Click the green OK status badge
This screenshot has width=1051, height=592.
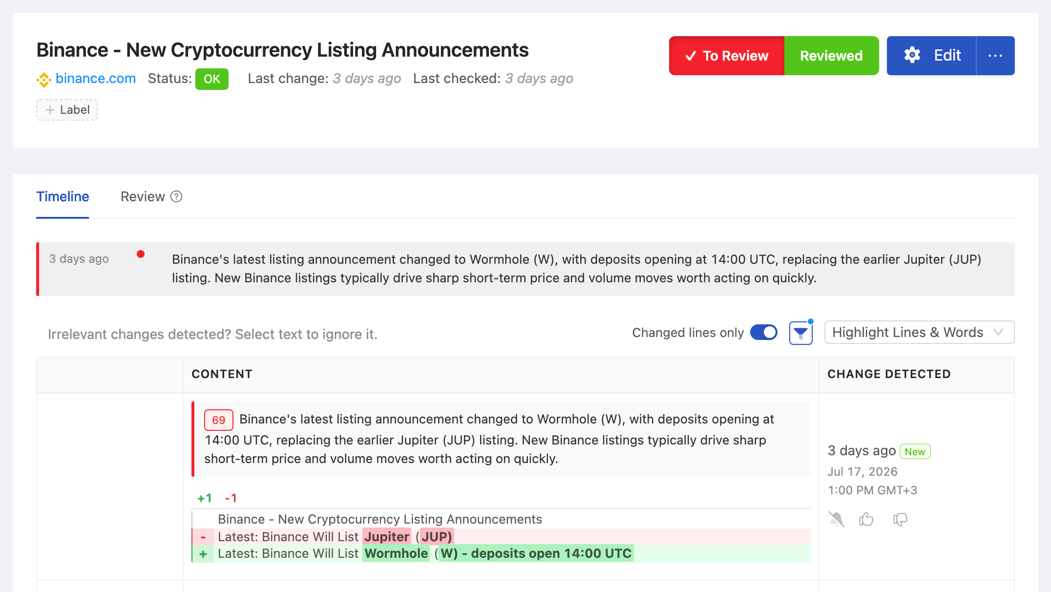point(212,79)
